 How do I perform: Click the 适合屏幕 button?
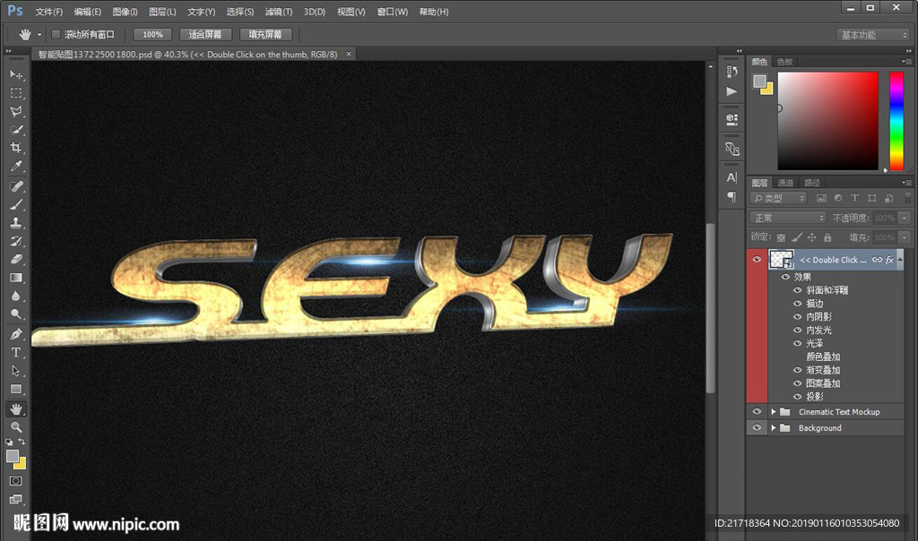tap(205, 35)
